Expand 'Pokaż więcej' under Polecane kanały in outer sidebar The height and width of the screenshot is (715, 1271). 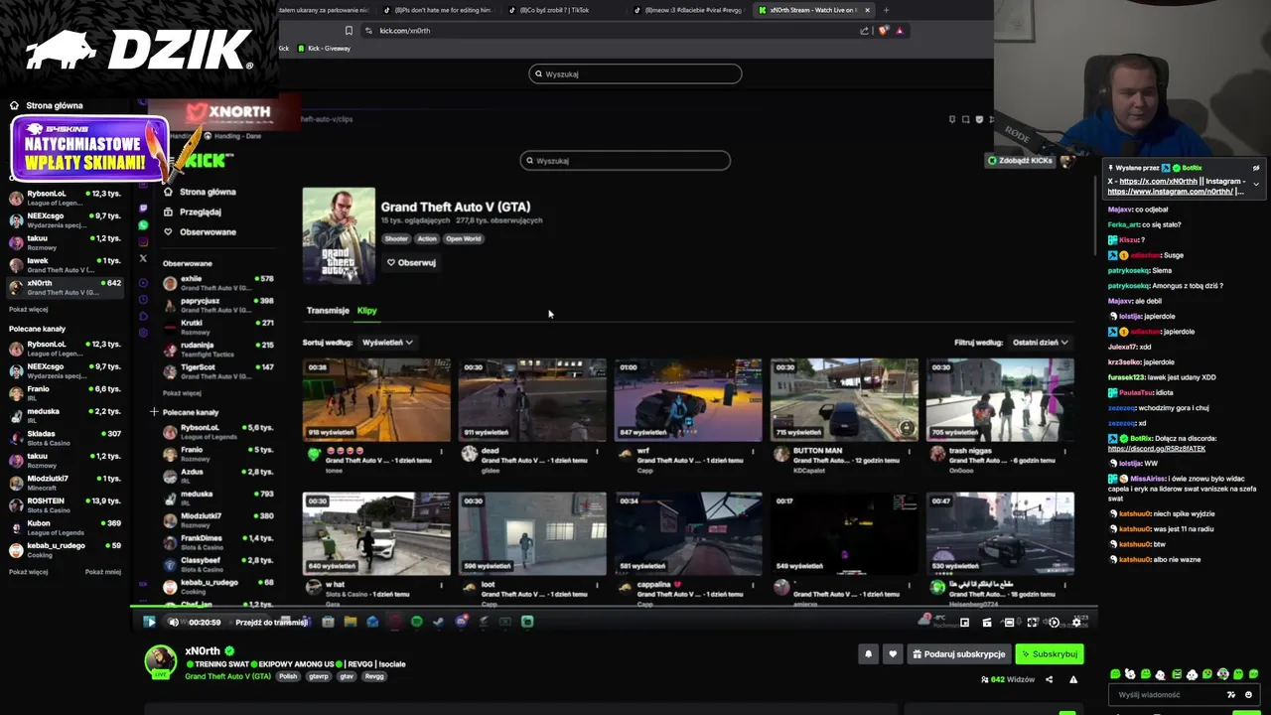[28, 572]
